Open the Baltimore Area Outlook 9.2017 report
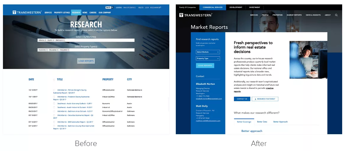The image size is (346, 151). [x=75, y=111]
